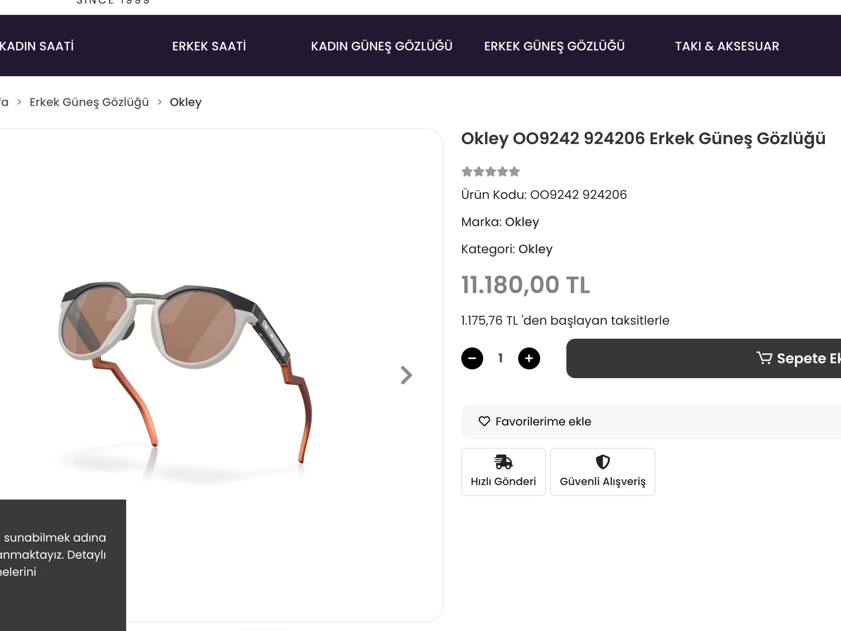Show next product image with right chevron
Image resolution: width=841 pixels, height=631 pixels.
tap(406, 375)
